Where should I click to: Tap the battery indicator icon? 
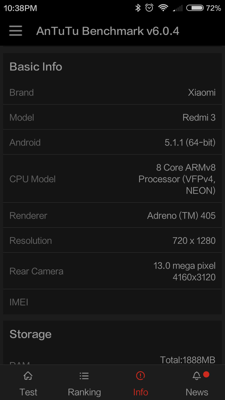195,8
